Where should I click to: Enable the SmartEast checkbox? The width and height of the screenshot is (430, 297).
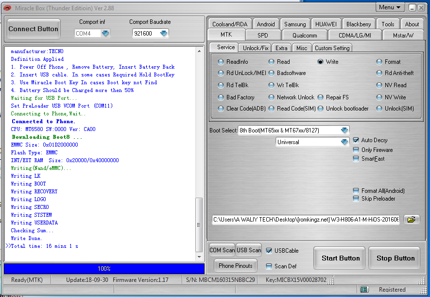(356, 159)
